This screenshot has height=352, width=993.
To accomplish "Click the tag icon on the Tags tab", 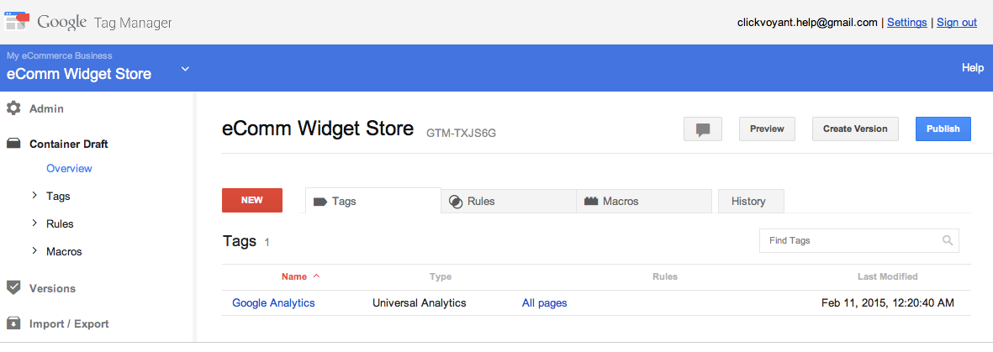I will pyautogui.click(x=320, y=202).
